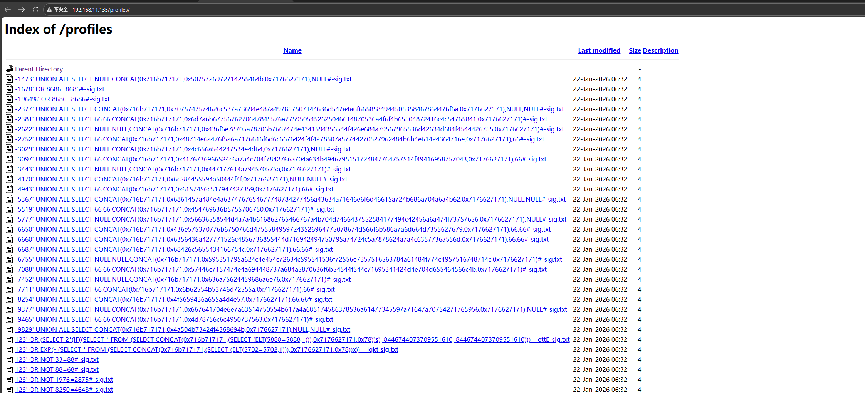The width and height of the screenshot is (865, 393).
Task: Open file starting with -9829' UNION ALL SELECT
Action: pyautogui.click(x=183, y=329)
